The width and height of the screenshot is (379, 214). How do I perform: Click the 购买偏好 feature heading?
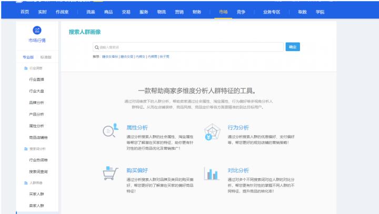tap(137, 170)
